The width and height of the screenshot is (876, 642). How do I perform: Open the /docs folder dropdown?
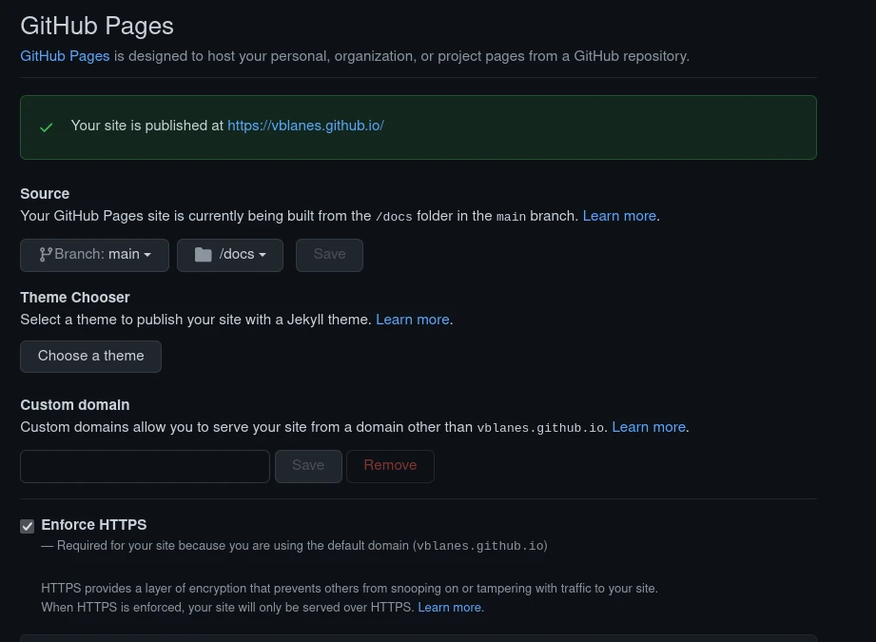230,255
